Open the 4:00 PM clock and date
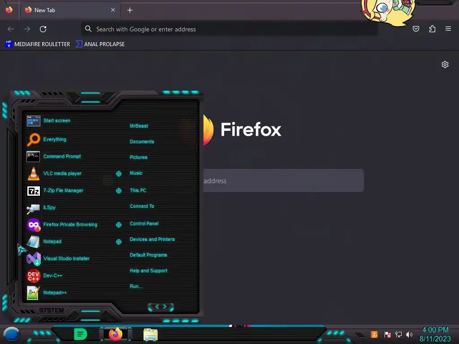The width and height of the screenshot is (459, 344). coord(435,334)
